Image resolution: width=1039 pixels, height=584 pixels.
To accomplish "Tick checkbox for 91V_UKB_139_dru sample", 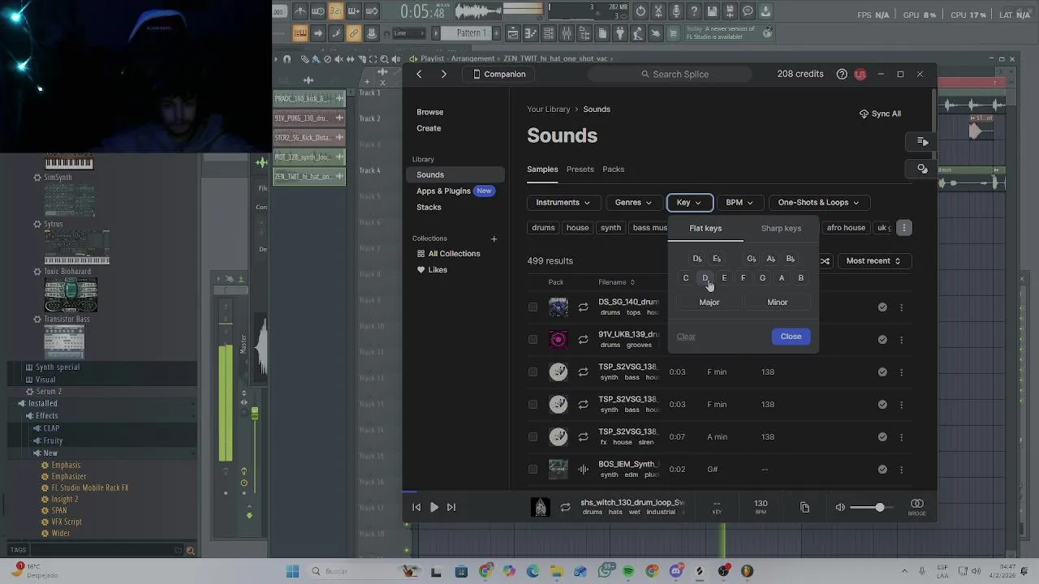I will [x=532, y=340].
